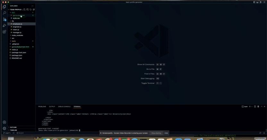Image resolution: width=267 pixels, height=140 pixels.
Task: Click the feedback icon in status bar
Action: click(260, 133)
